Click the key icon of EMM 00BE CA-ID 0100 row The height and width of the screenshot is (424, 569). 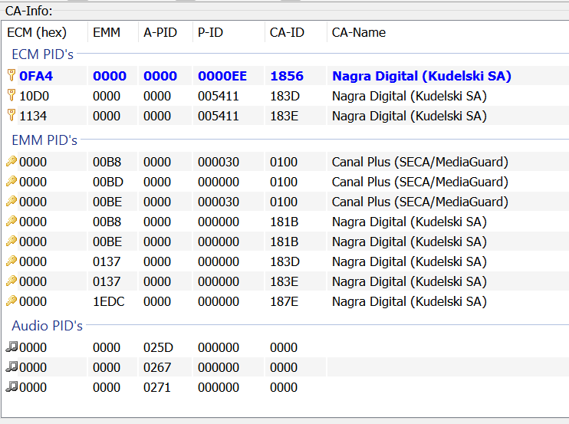12,201
